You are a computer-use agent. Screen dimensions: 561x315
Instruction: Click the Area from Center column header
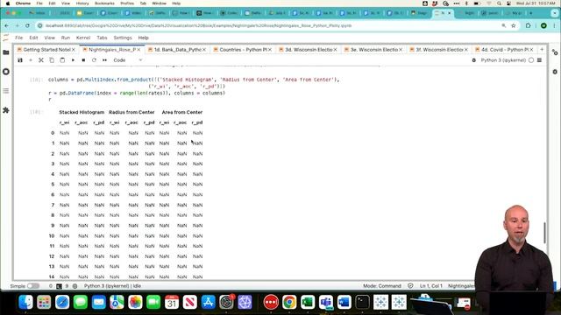tap(182, 112)
